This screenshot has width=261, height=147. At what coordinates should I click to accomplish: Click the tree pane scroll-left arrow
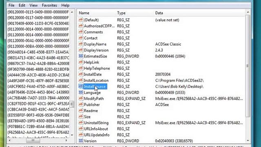click(x=9, y=140)
